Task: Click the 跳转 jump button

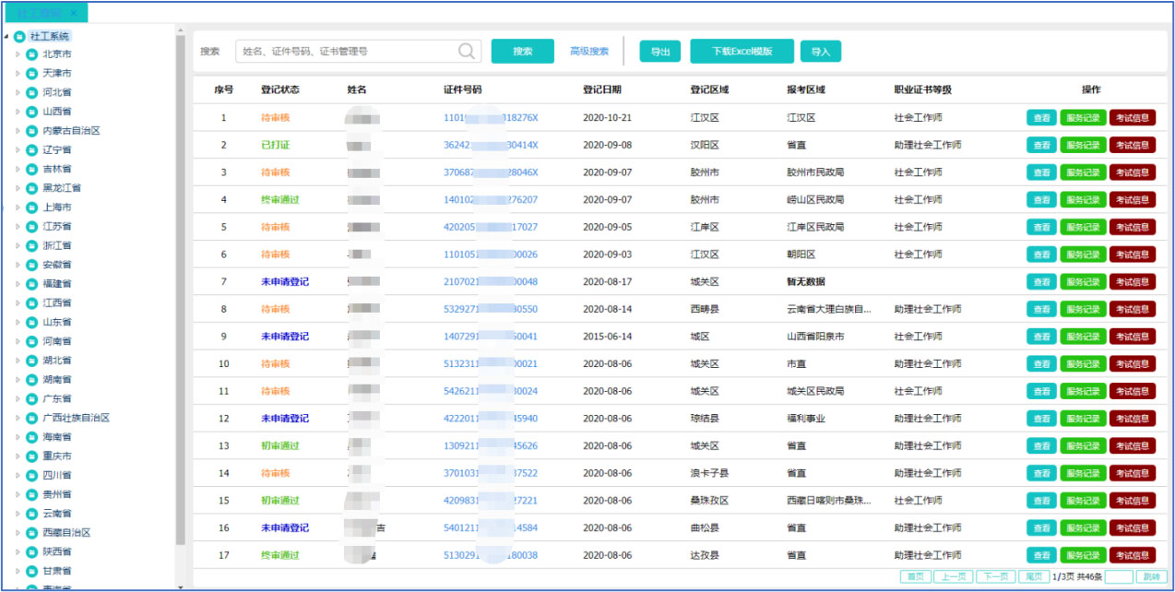Action: [x=1152, y=576]
